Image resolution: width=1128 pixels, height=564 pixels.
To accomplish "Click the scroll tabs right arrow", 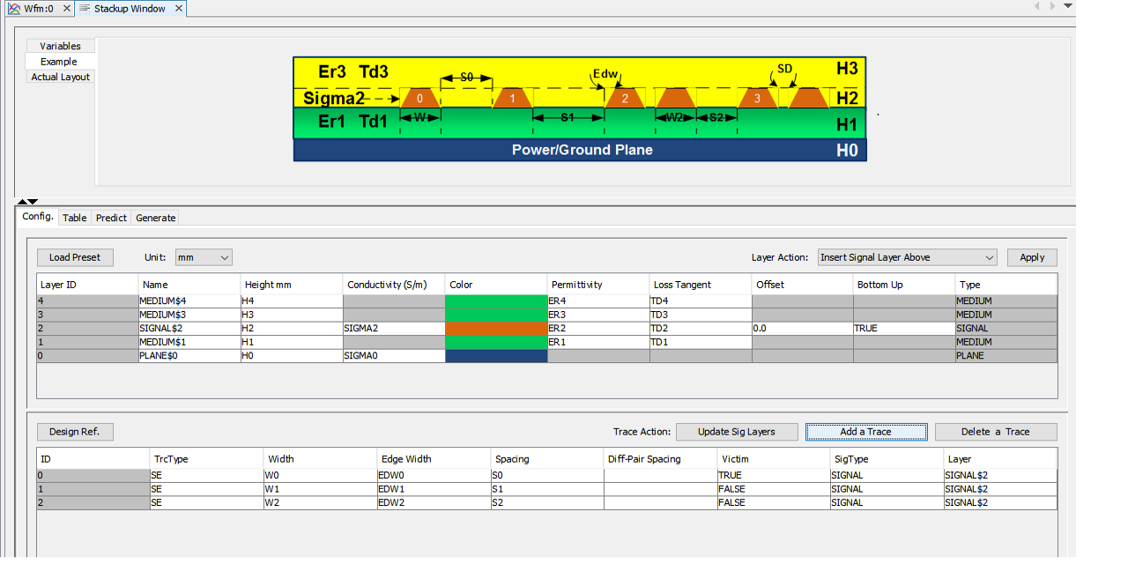I will (1052, 6).
